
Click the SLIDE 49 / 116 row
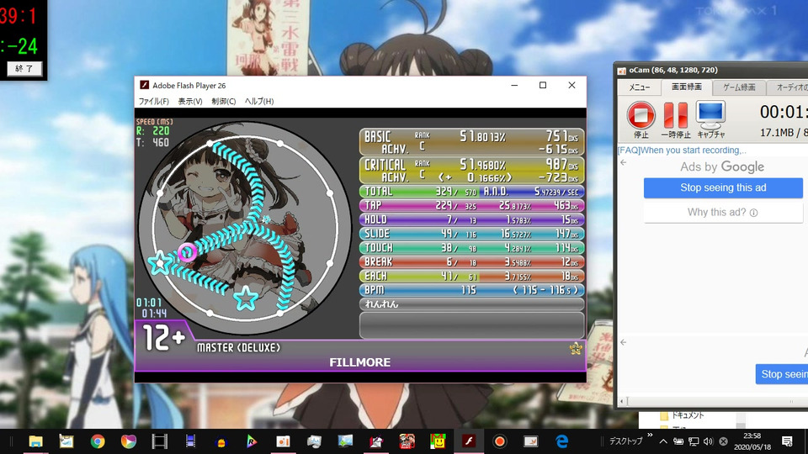[471, 234]
